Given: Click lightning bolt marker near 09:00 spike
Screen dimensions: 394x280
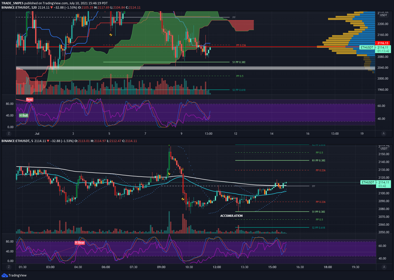Looking at the screenshot, I should pos(169,174).
